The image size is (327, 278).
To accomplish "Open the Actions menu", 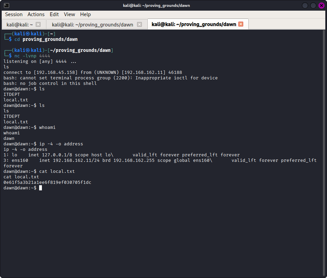I will [36, 14].
